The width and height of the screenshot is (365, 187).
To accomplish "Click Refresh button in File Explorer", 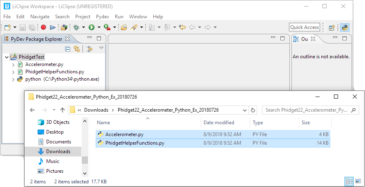I will 253,110.
